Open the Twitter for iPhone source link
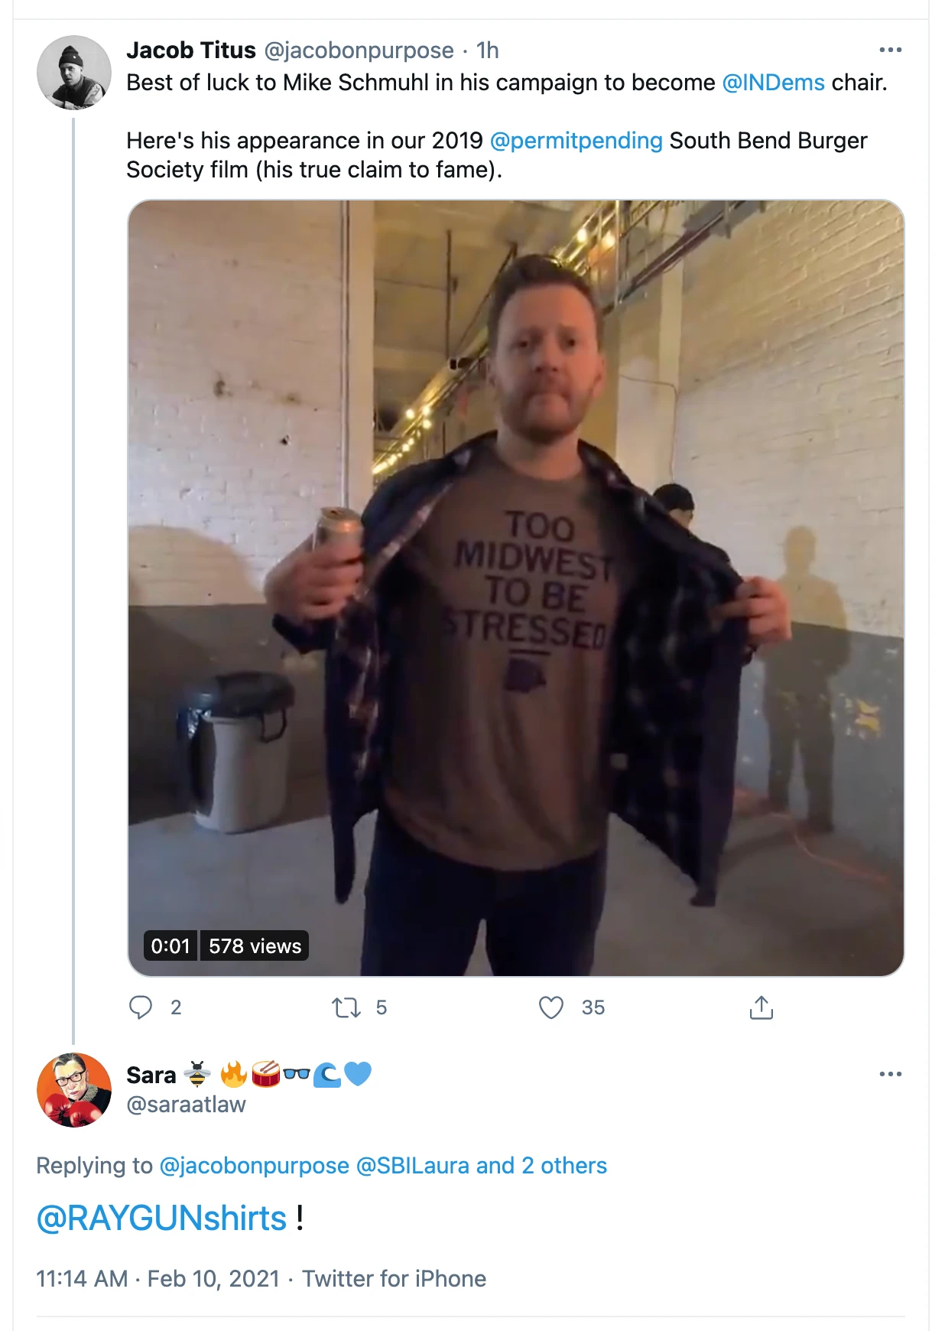Image resolution: width=945 pixels, height=1331 pixels. point(395,1279)
